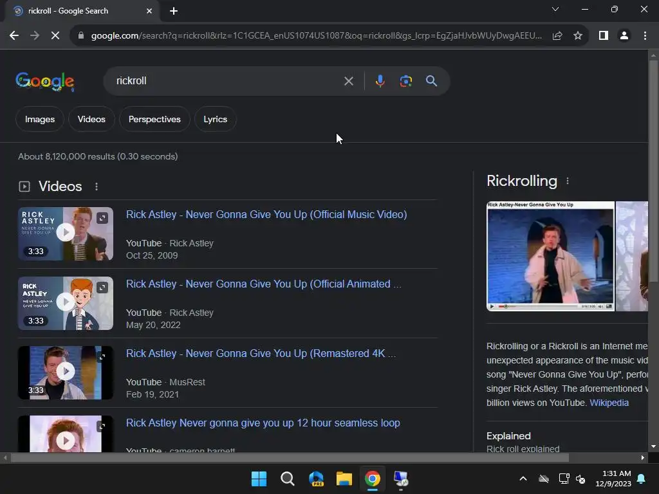Open tab search chevron in title bar
The image size is (659, 494).
pos(555,9)
